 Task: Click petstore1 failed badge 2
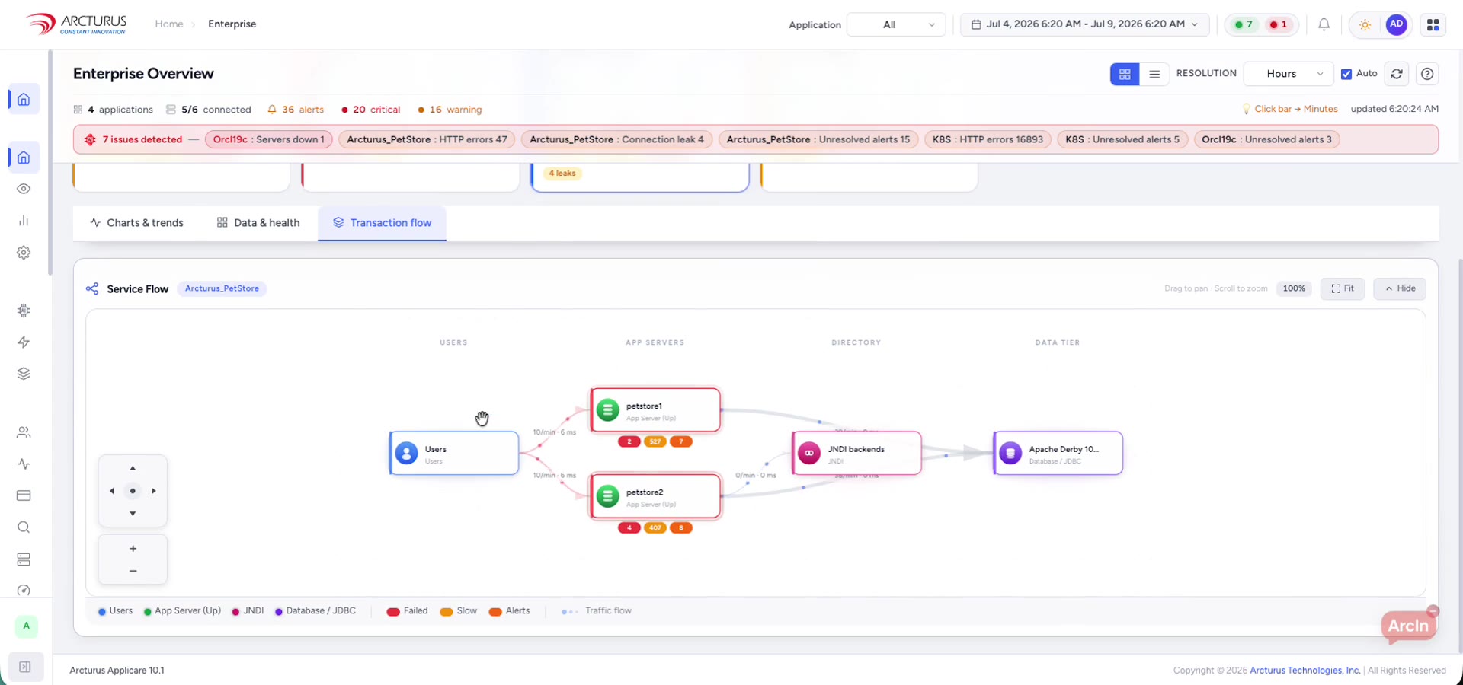[x=629, y=441]
